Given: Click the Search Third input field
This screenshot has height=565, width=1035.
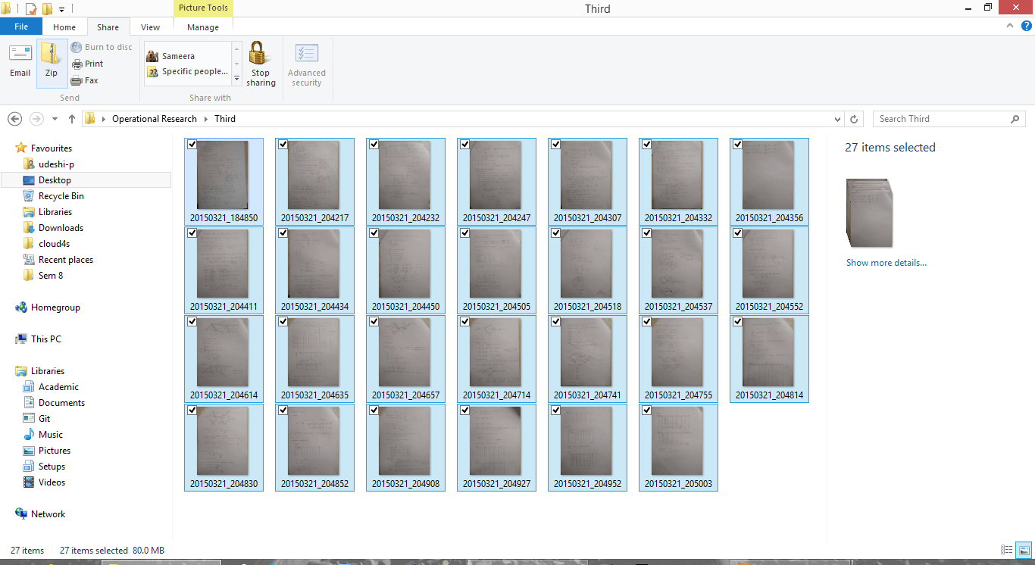Looking at the screenshot, I should coord(942,119).
